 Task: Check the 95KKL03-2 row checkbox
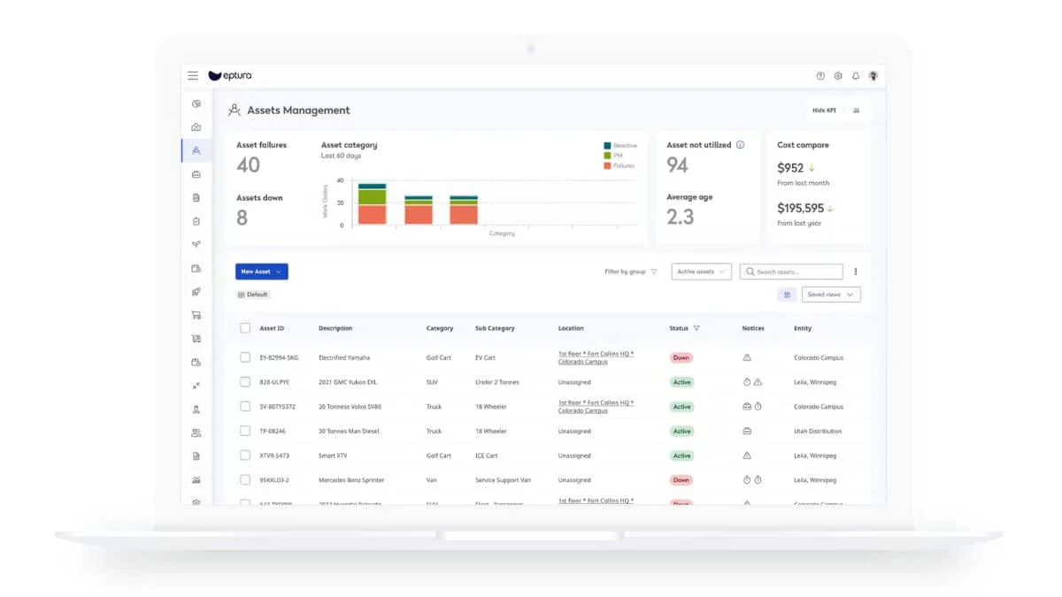click(245, 480)
